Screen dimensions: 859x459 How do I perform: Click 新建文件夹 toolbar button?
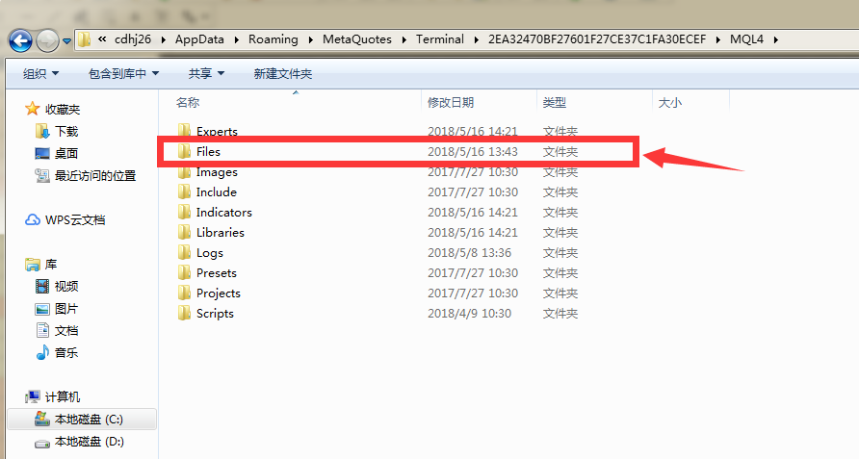pyautogui.click(x=283, y=73)
